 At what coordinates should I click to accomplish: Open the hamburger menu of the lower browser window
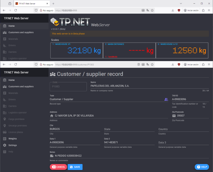(209, 64)
